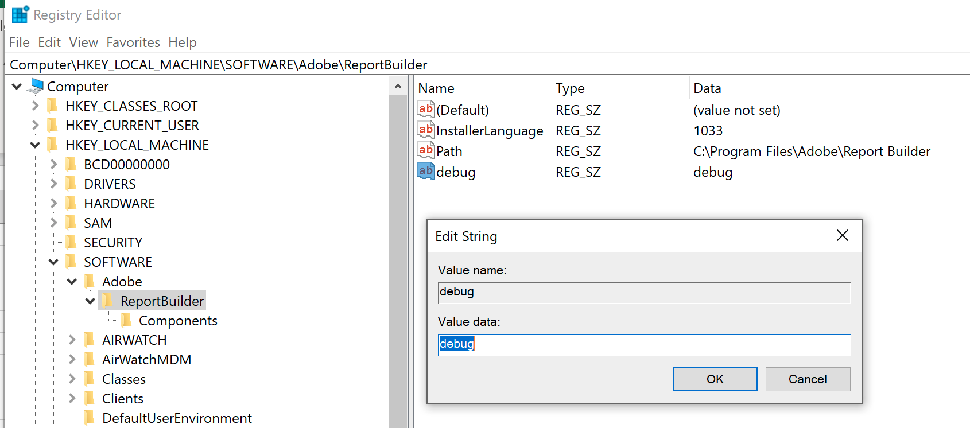Cancel the Edit String dialog
970x428 pixels.
(808, 379)
